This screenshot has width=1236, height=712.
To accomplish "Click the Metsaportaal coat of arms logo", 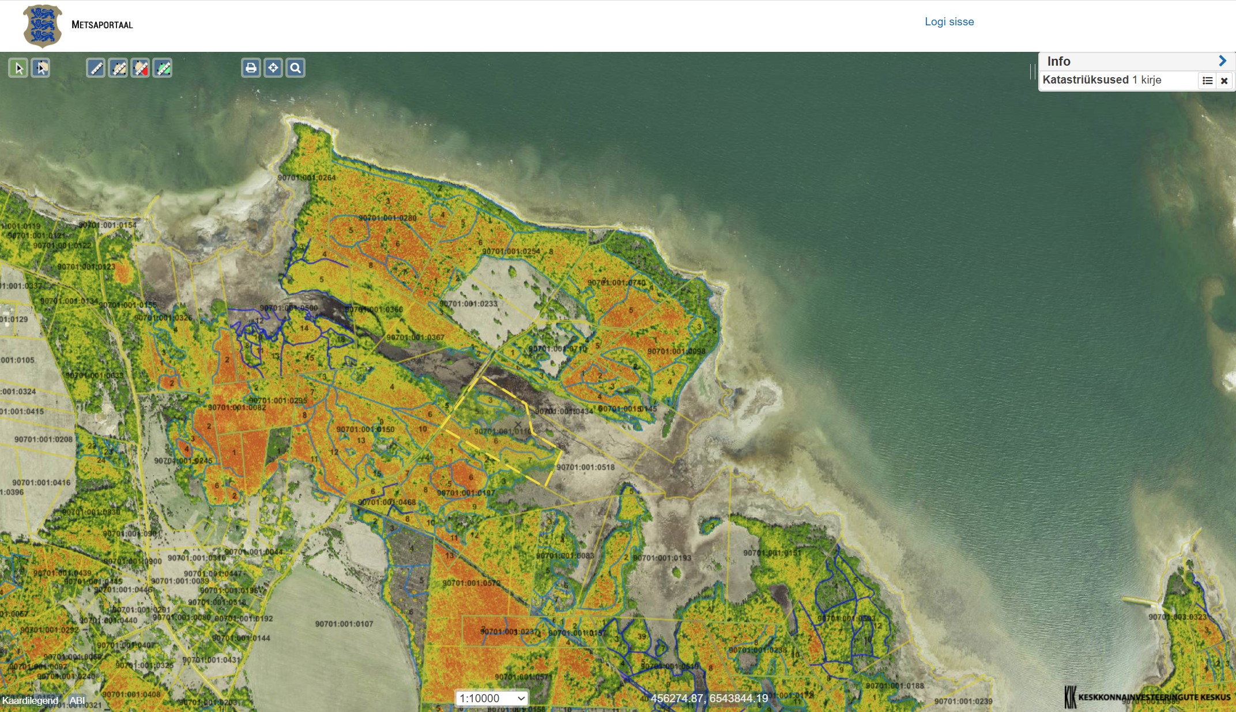I will (x=42, y=25).
